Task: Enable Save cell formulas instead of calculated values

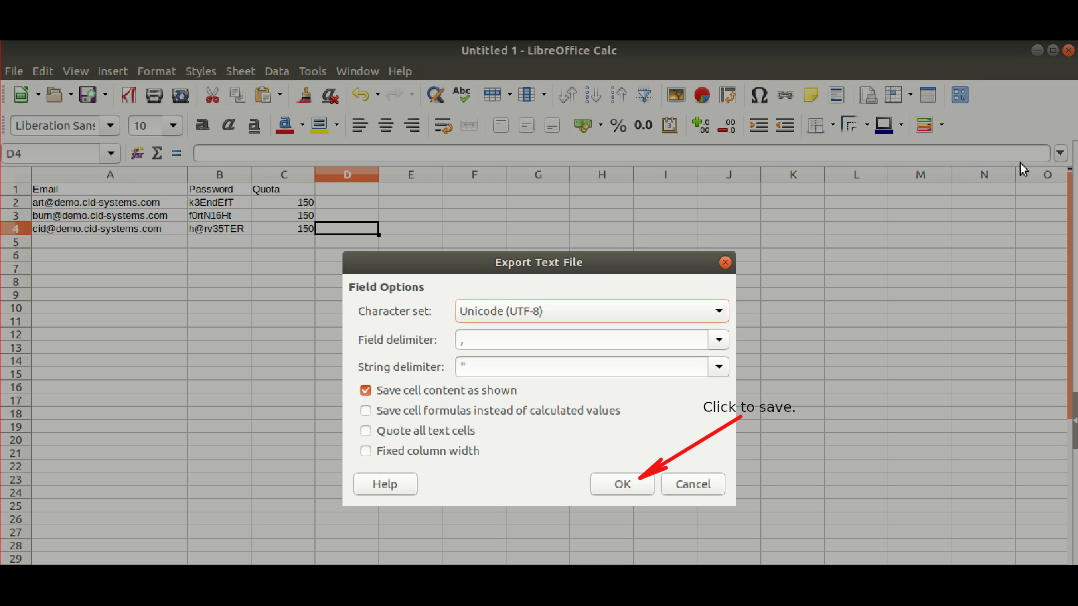Action: click(366, 411)
